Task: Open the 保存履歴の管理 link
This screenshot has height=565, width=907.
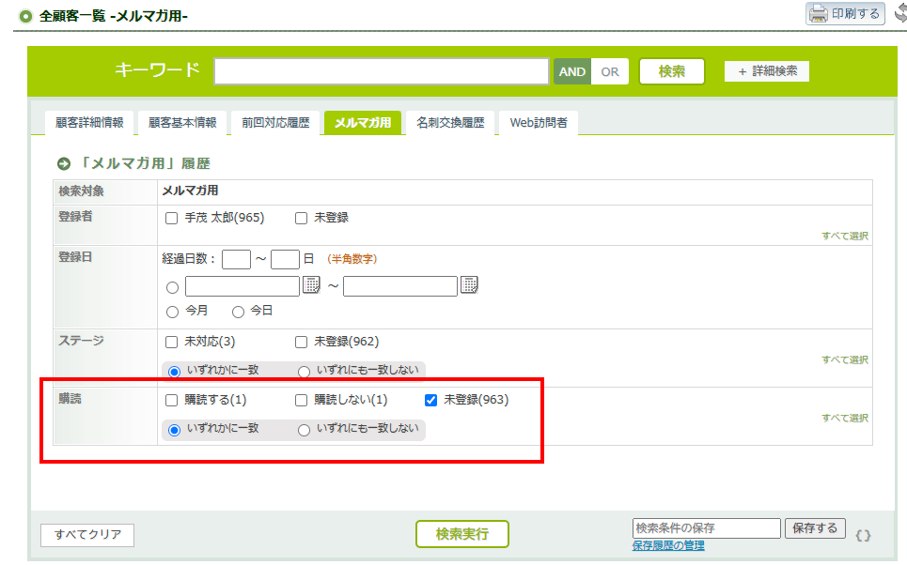Action: click(668, 545)
